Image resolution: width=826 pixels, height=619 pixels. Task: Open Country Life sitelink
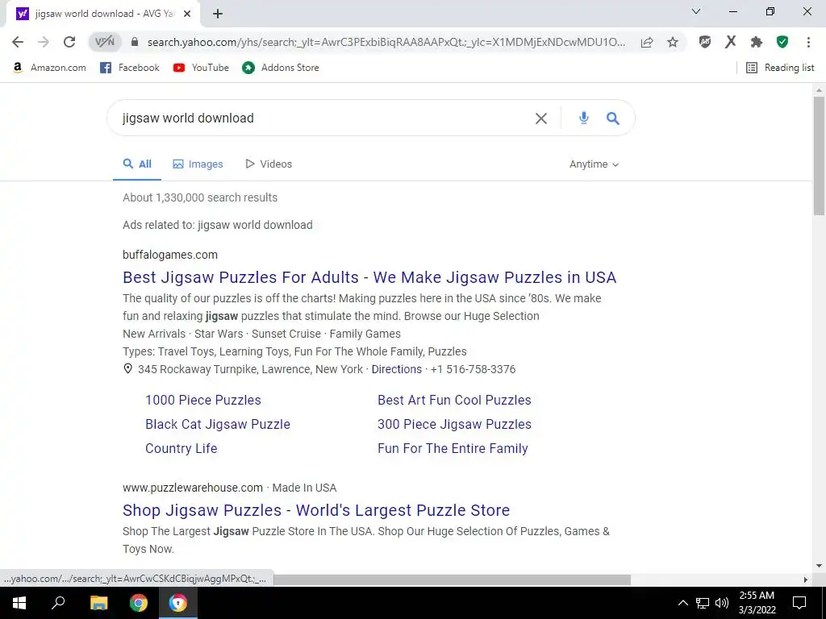[x=181, y=448]
